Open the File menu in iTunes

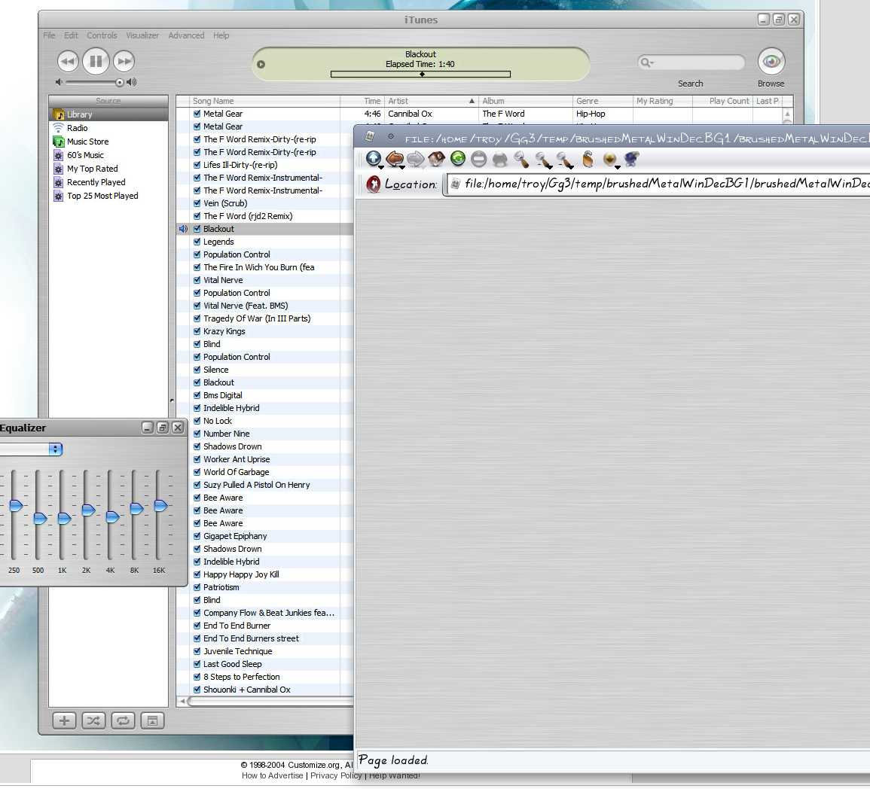(49, 35)
